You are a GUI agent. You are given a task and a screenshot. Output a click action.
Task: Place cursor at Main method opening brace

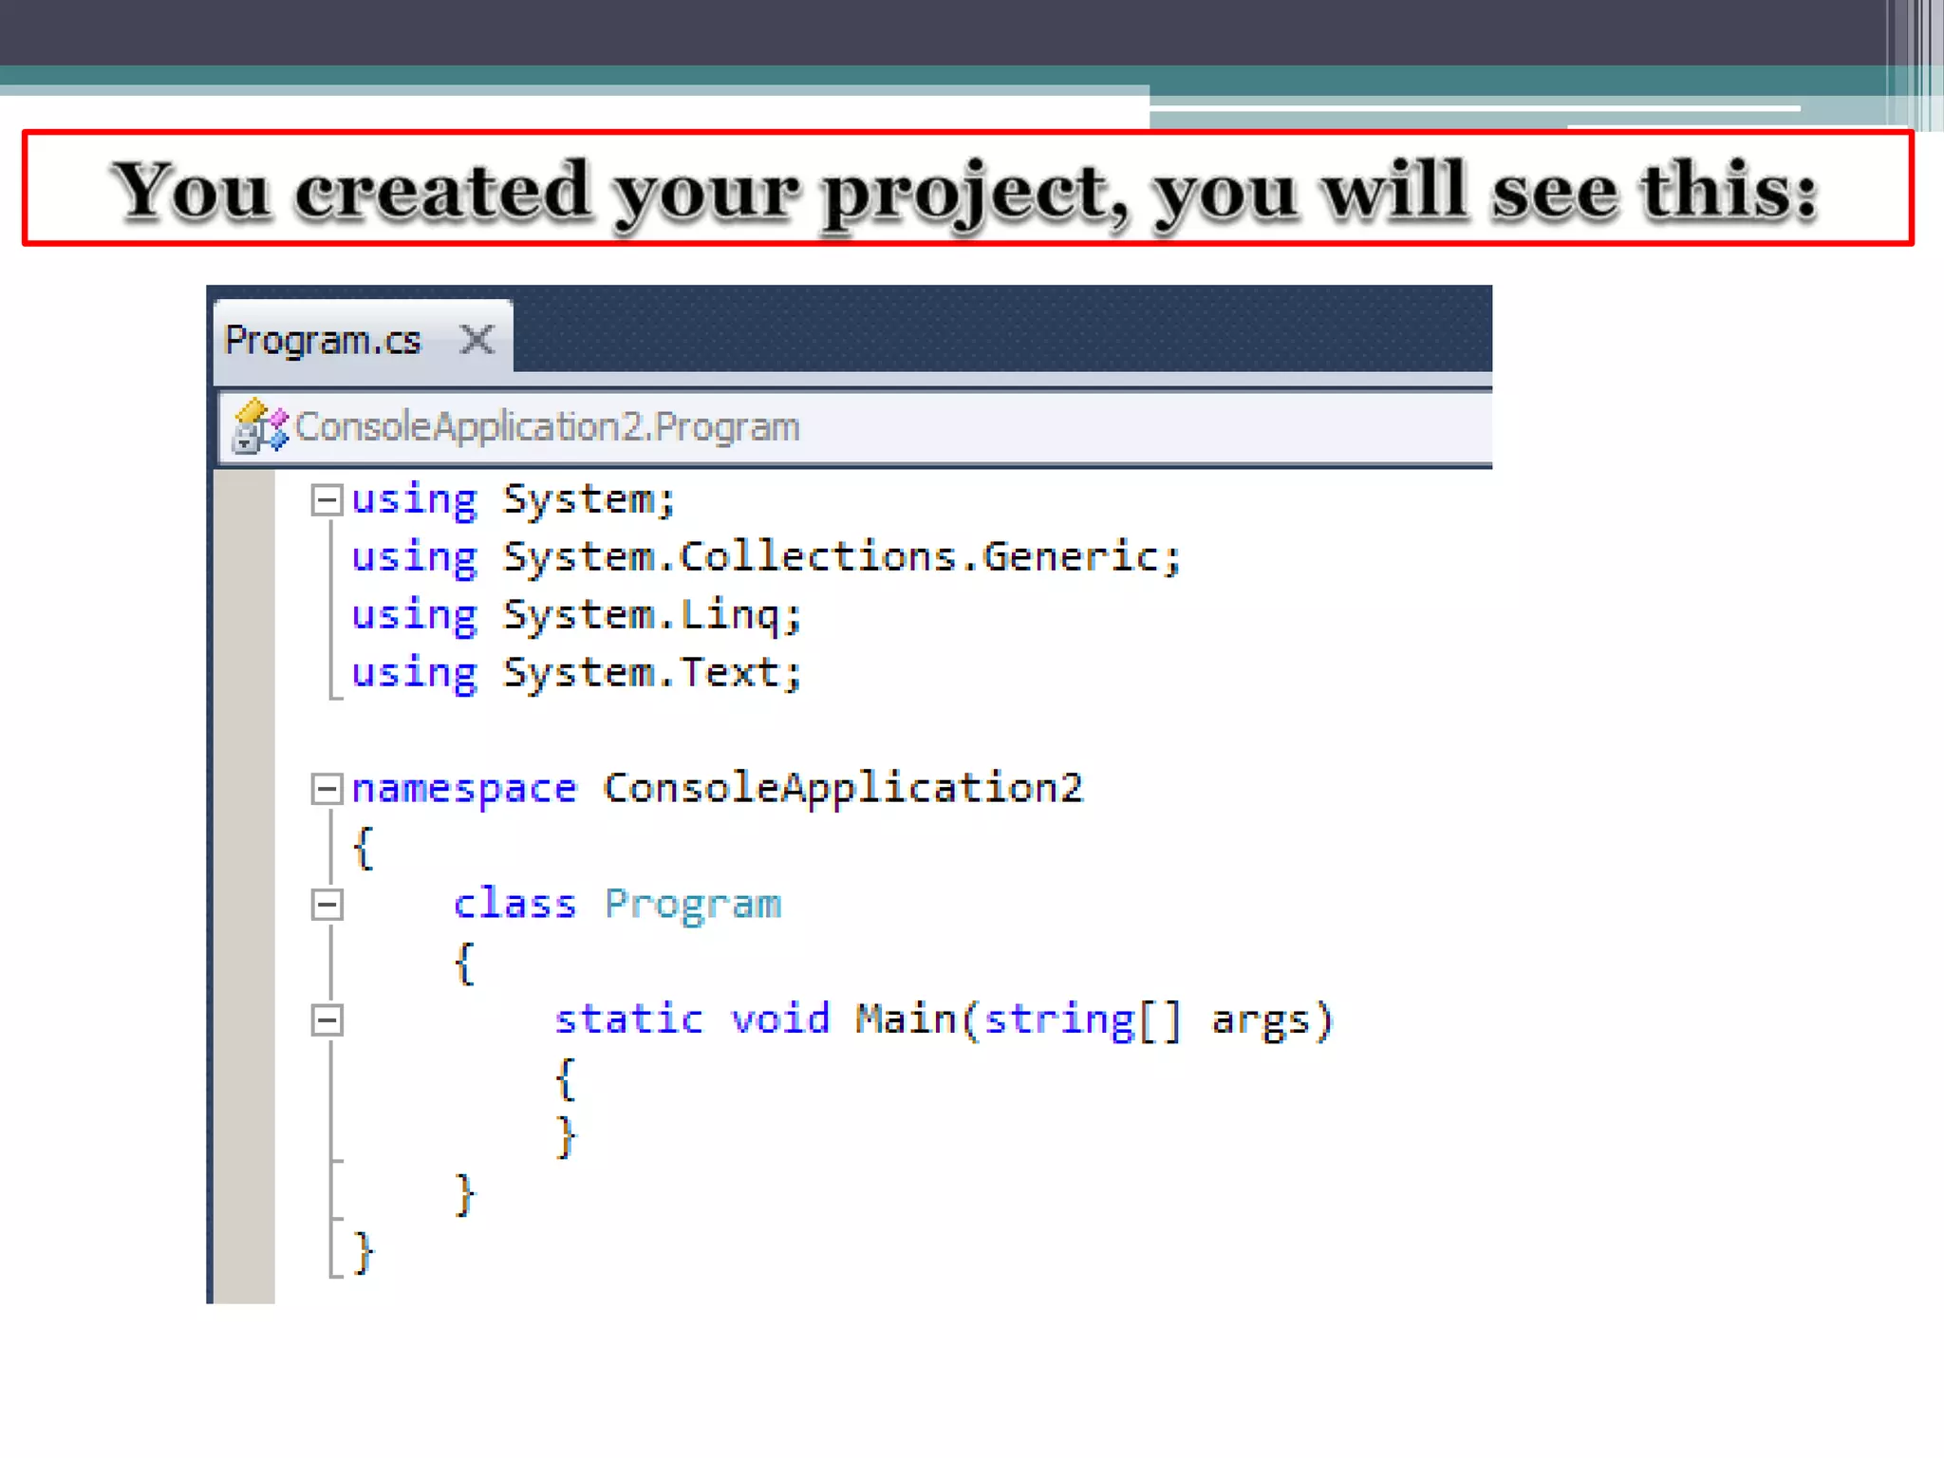click(566, 1078)
